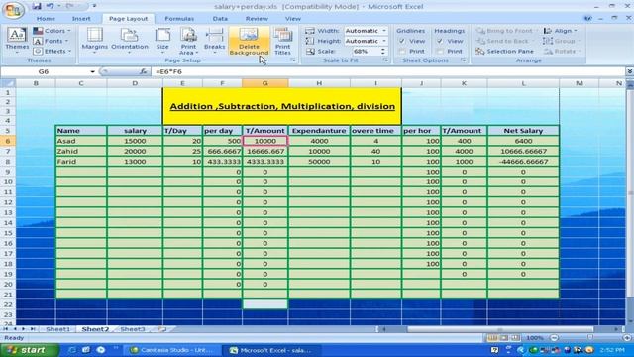Viewport: 634px width, 357px height.
Task: Open the Group objects menu
Action: [561, 41]
